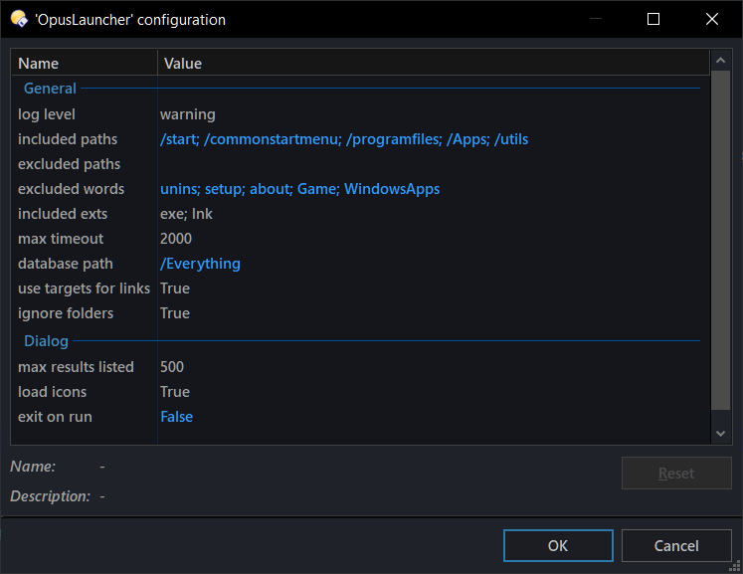Select the max timeout row name
The width and height of the screenshot is (743, 574).
(x=61, y=239)
